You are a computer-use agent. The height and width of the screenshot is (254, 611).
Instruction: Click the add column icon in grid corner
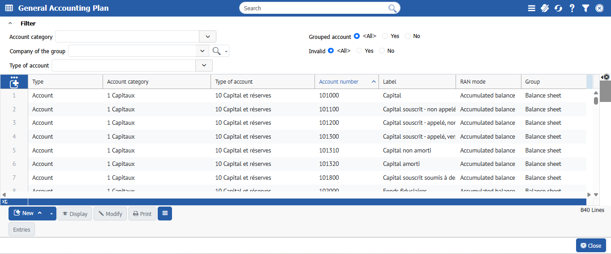coord(14,82)
